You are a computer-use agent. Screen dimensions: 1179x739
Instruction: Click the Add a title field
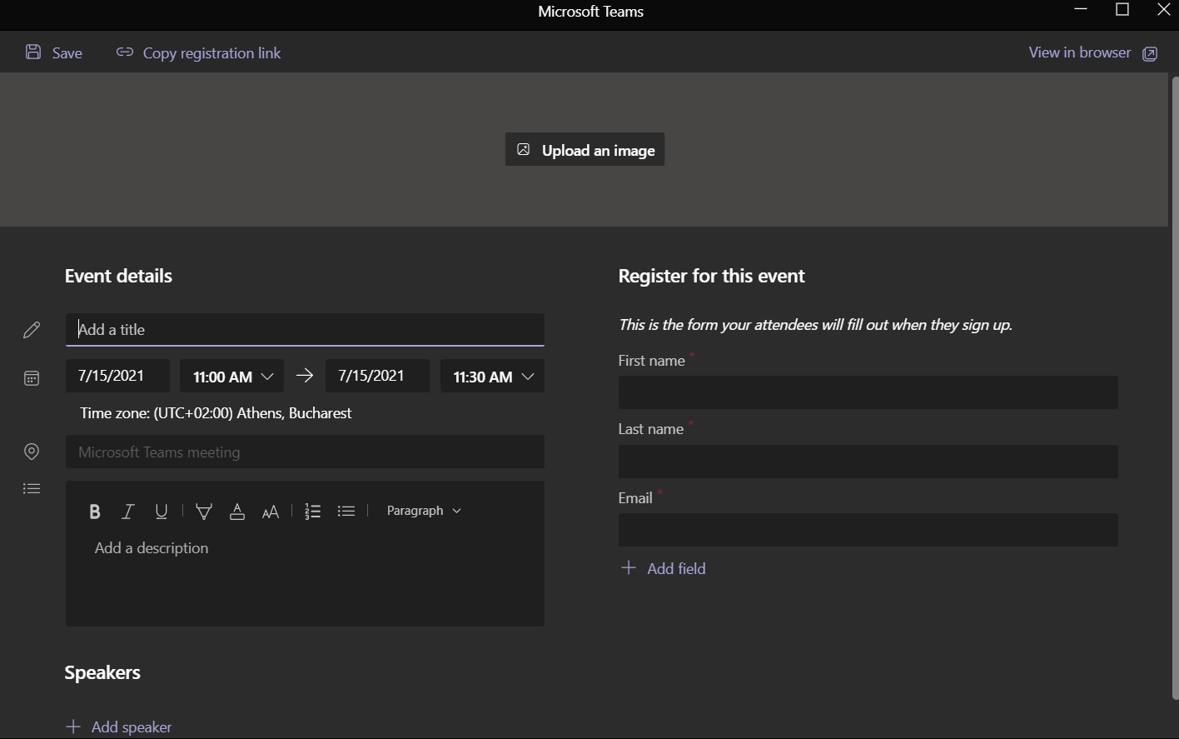click(305, 330)
